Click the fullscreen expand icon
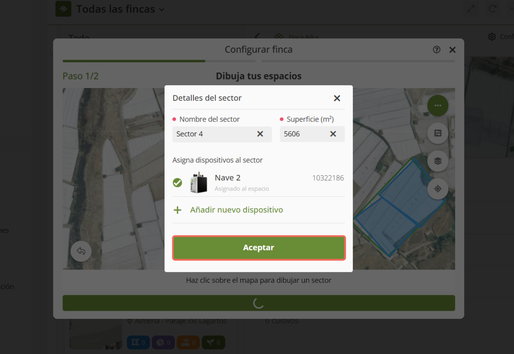This screenshot has height=354, width=514. pos(471,9)
